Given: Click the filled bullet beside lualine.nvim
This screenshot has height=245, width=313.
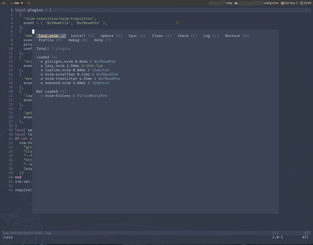Looking at the screenshot, I should coord(42,70).
